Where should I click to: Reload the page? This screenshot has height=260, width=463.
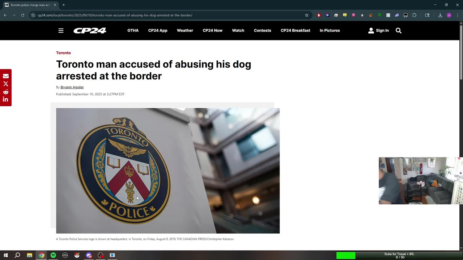pyautogui.click(x=22, y=15)
